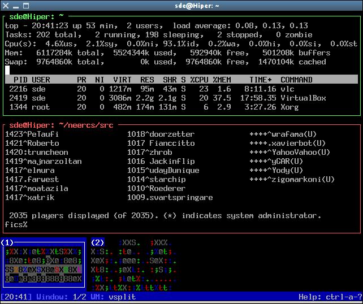Click the Xorg process row

coord(170,107)
